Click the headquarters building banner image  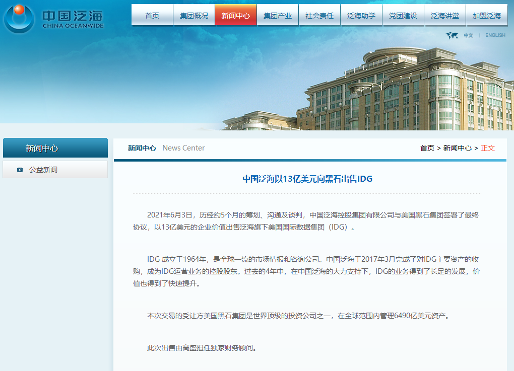point(403,91)
